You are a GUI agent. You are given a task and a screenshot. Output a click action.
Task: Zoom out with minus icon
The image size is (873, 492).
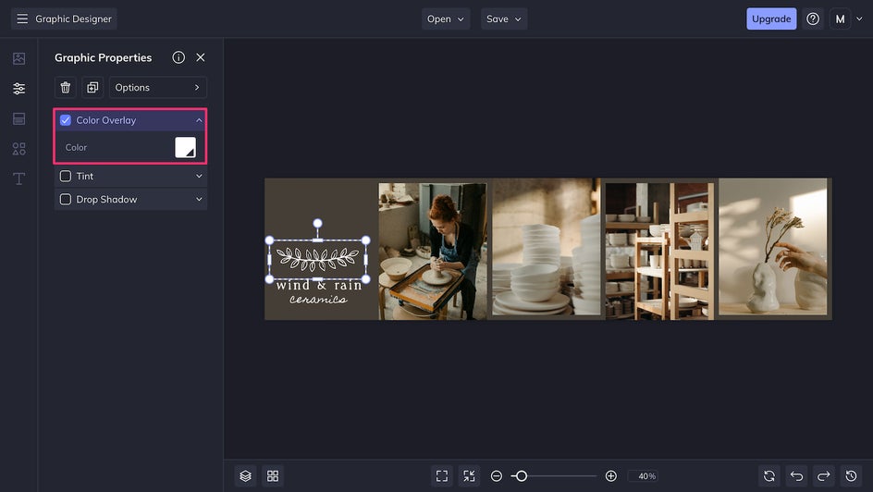[x=497, y=476]
